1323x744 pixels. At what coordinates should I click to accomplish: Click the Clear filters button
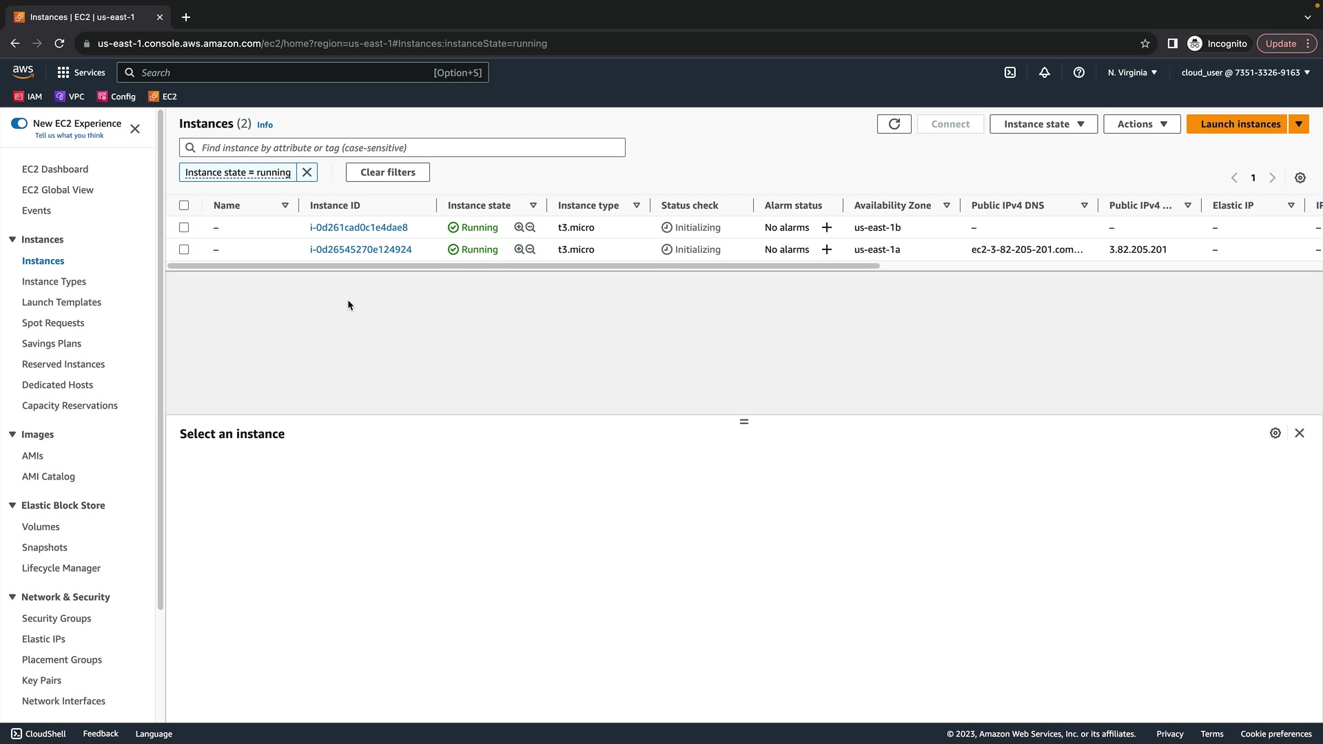point(387,172)
